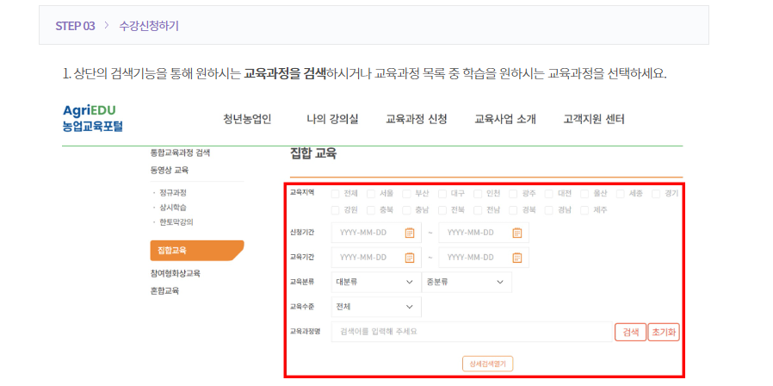Open 동영상 교육 sidebar link
The image size is (773, 386).
pos(169,171)
